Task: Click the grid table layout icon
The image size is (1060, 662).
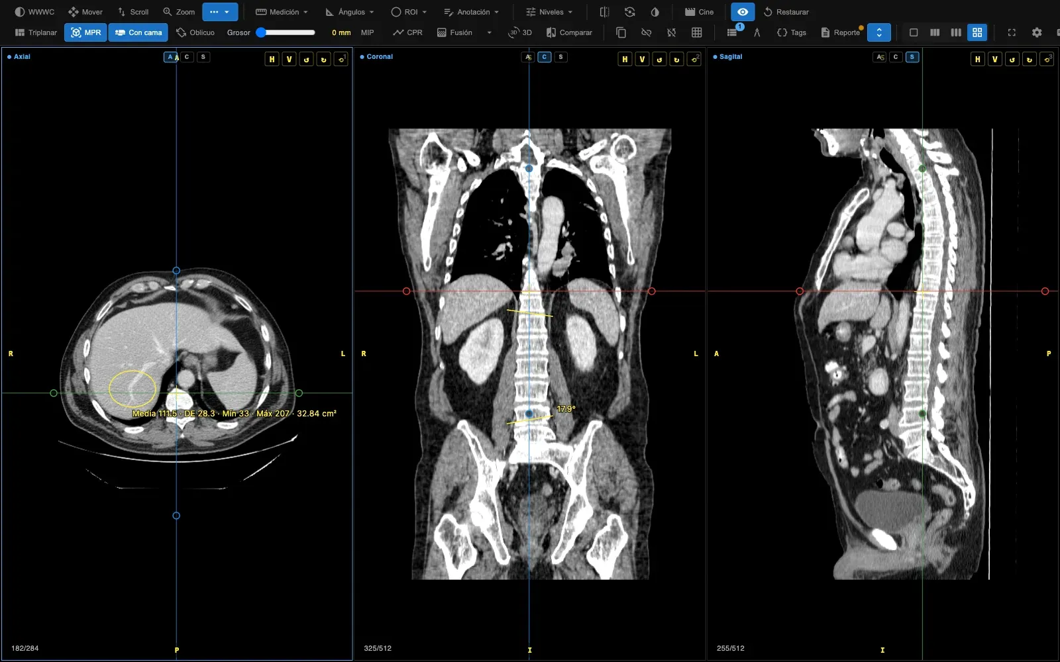Action: coord(696,32)
